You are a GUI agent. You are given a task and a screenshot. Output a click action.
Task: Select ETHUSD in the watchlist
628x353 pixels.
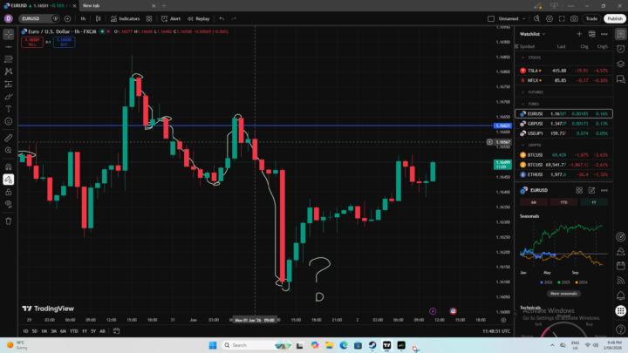[563, 174]
